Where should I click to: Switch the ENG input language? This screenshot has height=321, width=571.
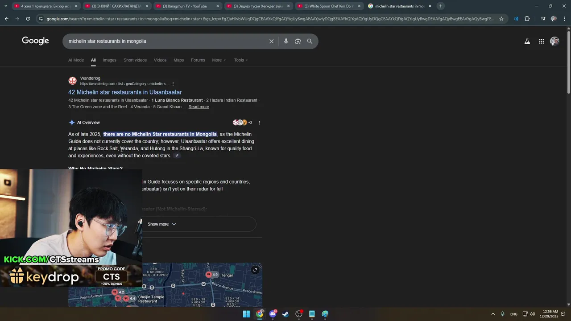click(514, 314)
